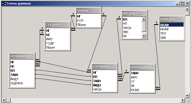Screen dimensions: 191x104
Task: Click the Схема данных window title icon
Action: [4, 3]
